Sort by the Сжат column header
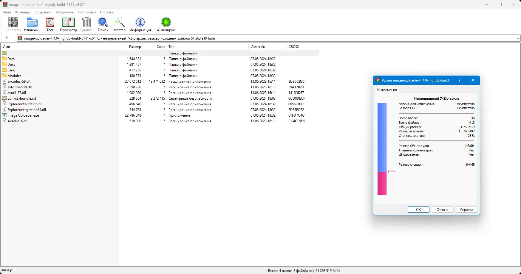 tap(155, 47)
